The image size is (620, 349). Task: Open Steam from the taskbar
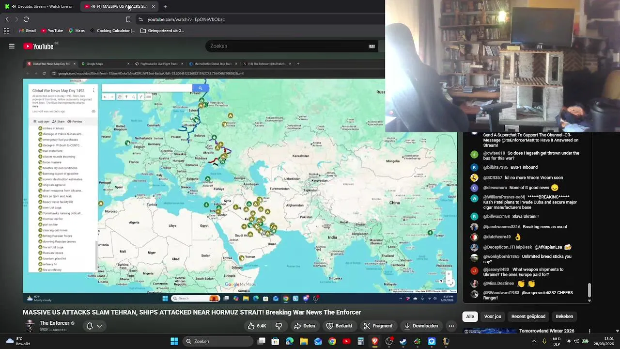click(x=403, y=341)
